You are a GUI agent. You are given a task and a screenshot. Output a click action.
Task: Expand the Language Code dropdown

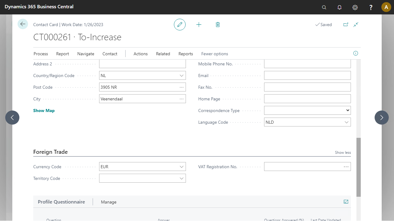(x=347, y=122)
